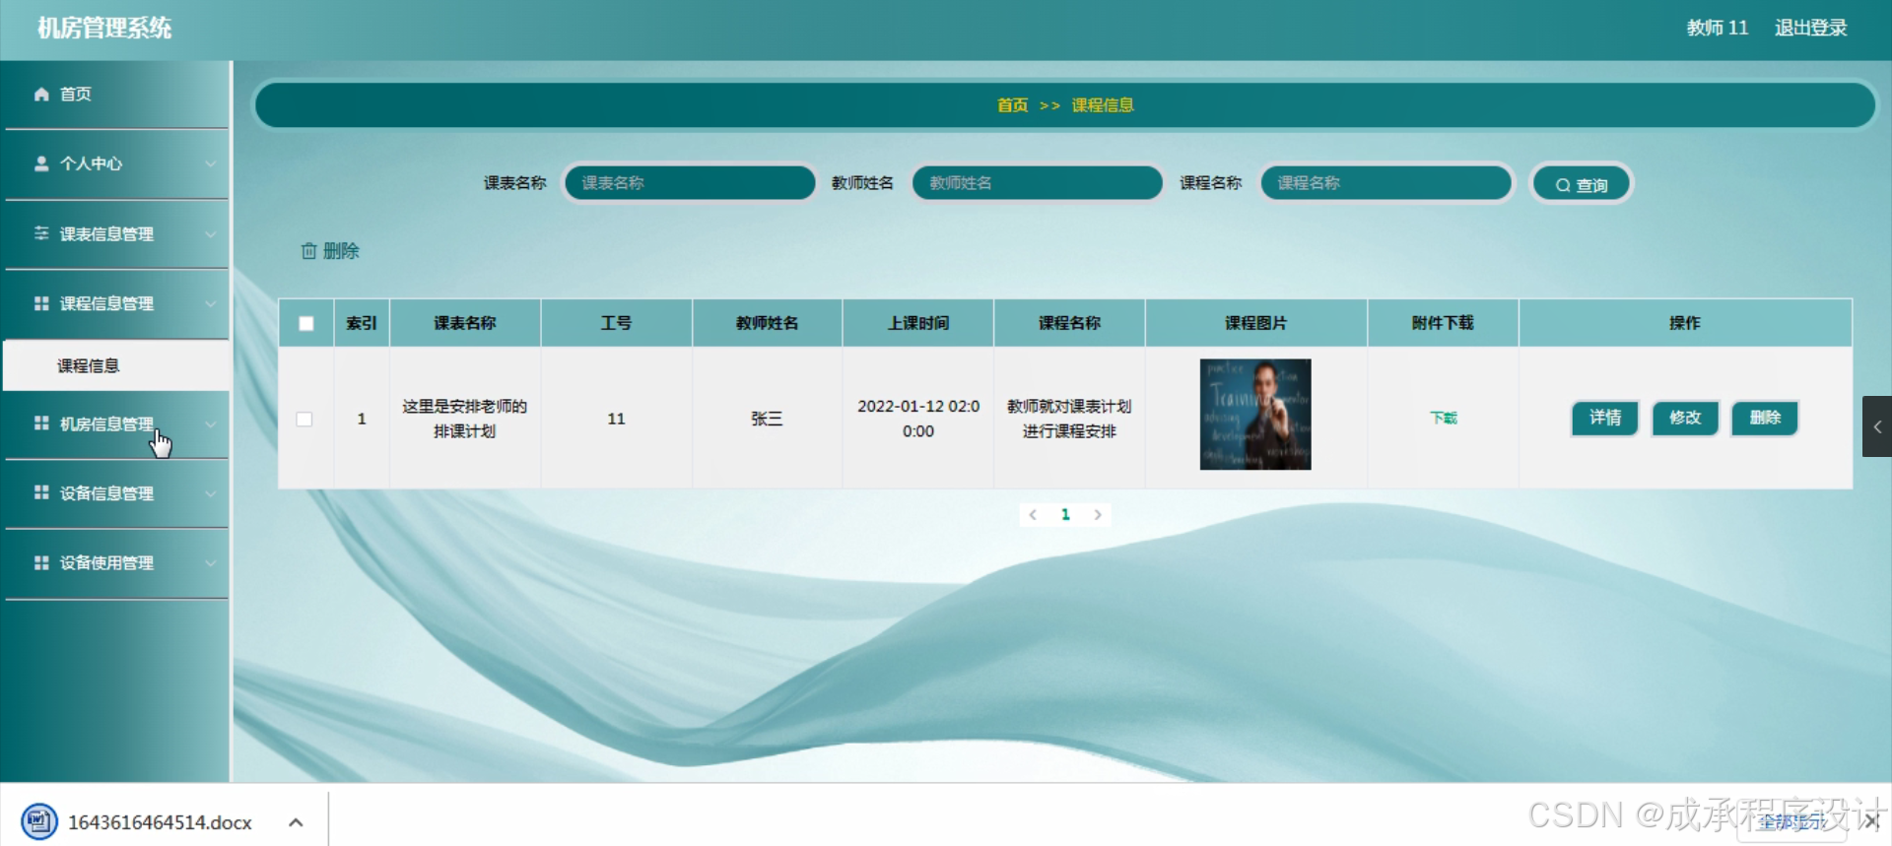Expand the 设备使用管理 menu chevron
This screenshot has width=1892, height=846.
coord(210,562)
